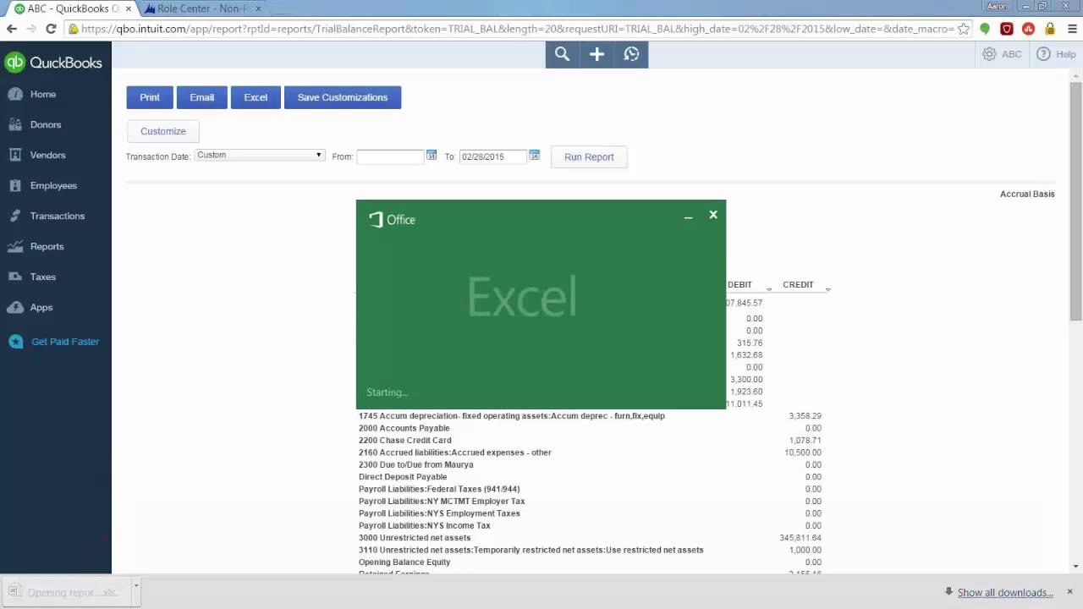Go to Home in sidebar

pyautogui.click(x=43, y=94)
